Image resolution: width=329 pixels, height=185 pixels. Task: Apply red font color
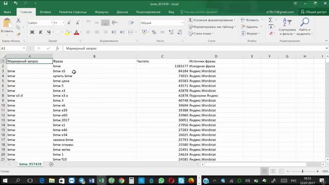pyautogui.click(x=77, y=32)
